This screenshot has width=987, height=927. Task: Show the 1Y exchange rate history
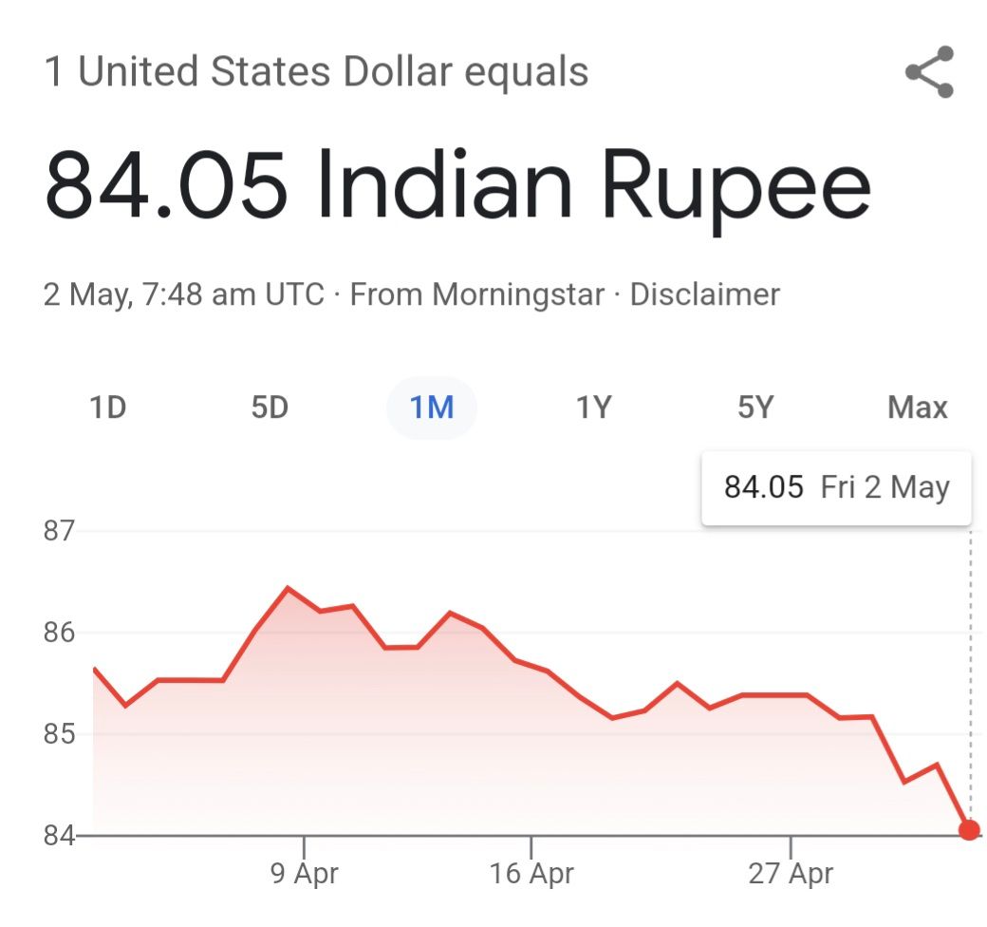pyautogui.click(x=594, y=408)
